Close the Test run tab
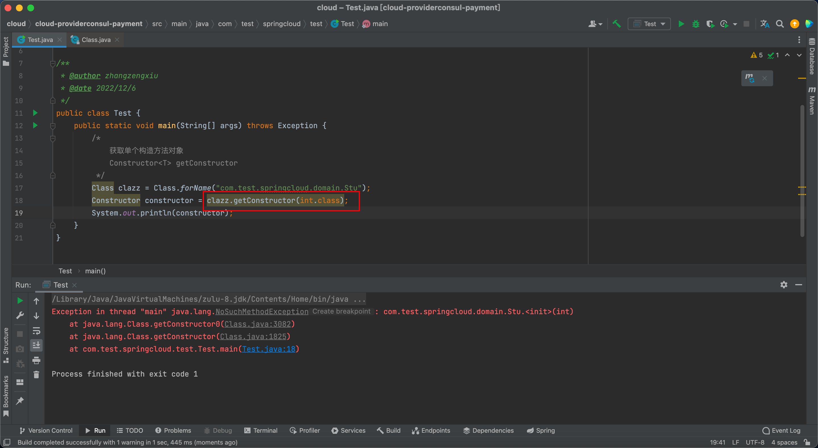 (74, 285)
